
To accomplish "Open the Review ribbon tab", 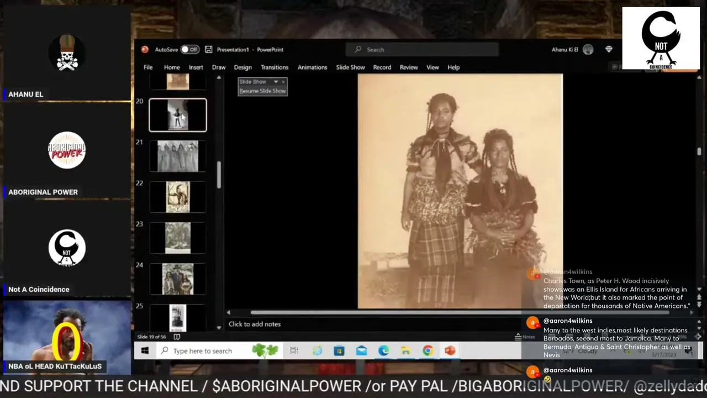I will (x=409, y=67).
